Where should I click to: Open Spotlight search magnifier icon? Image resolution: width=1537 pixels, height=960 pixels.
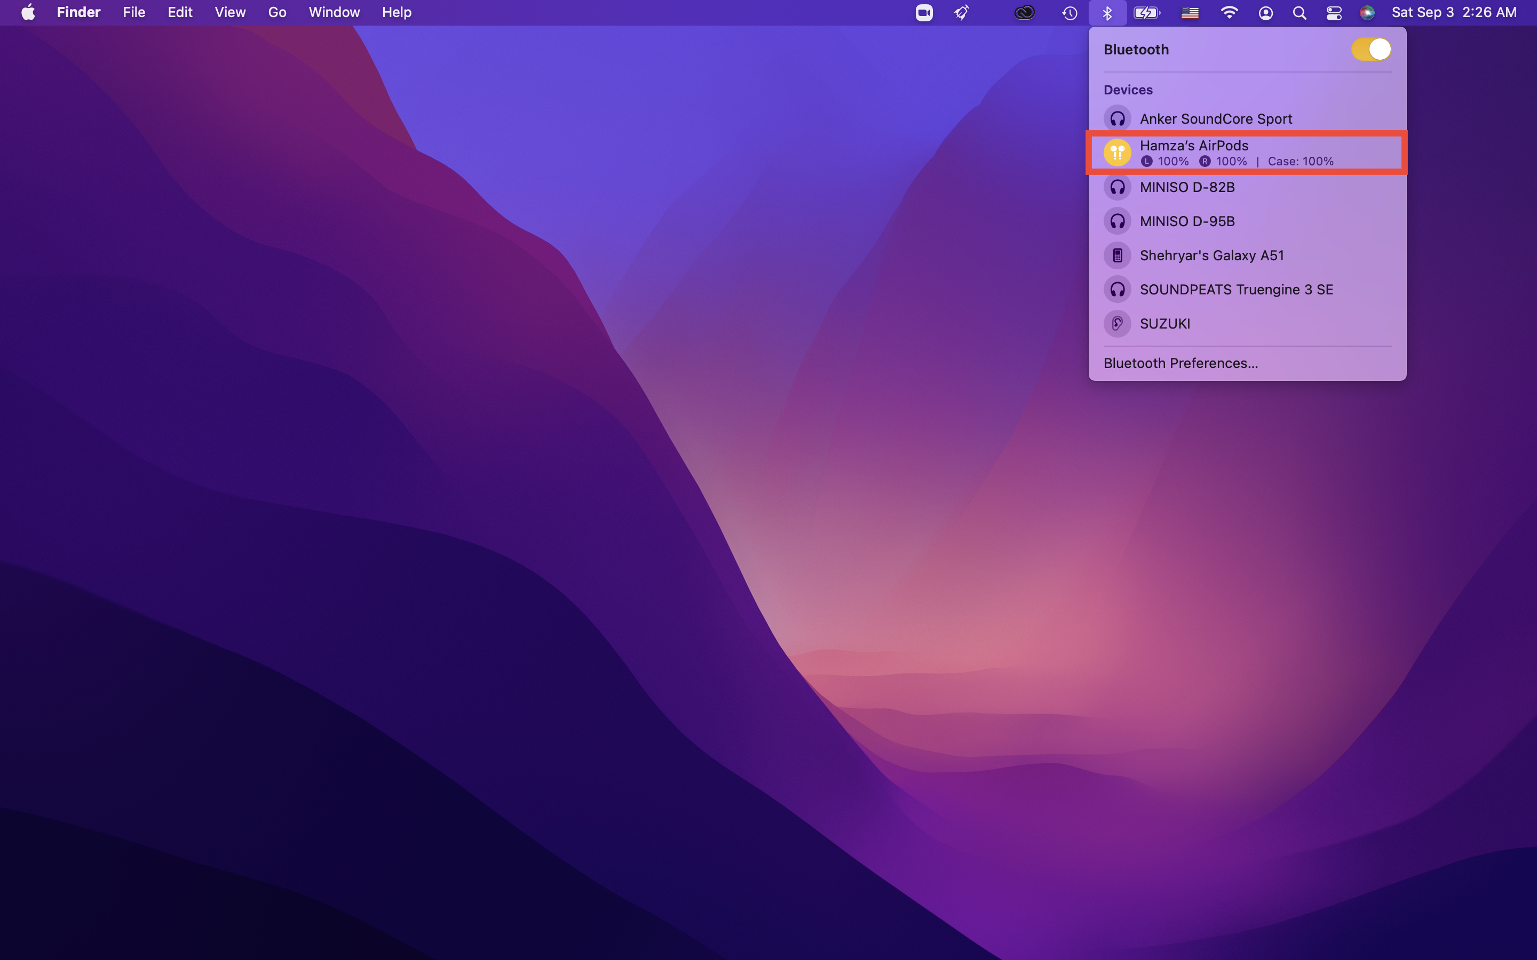pyautogui.click(x=1299, y=13)
